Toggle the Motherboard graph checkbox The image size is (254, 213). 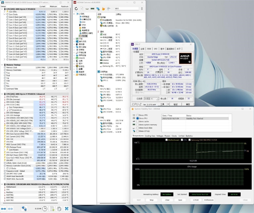[x=167, y=140]
